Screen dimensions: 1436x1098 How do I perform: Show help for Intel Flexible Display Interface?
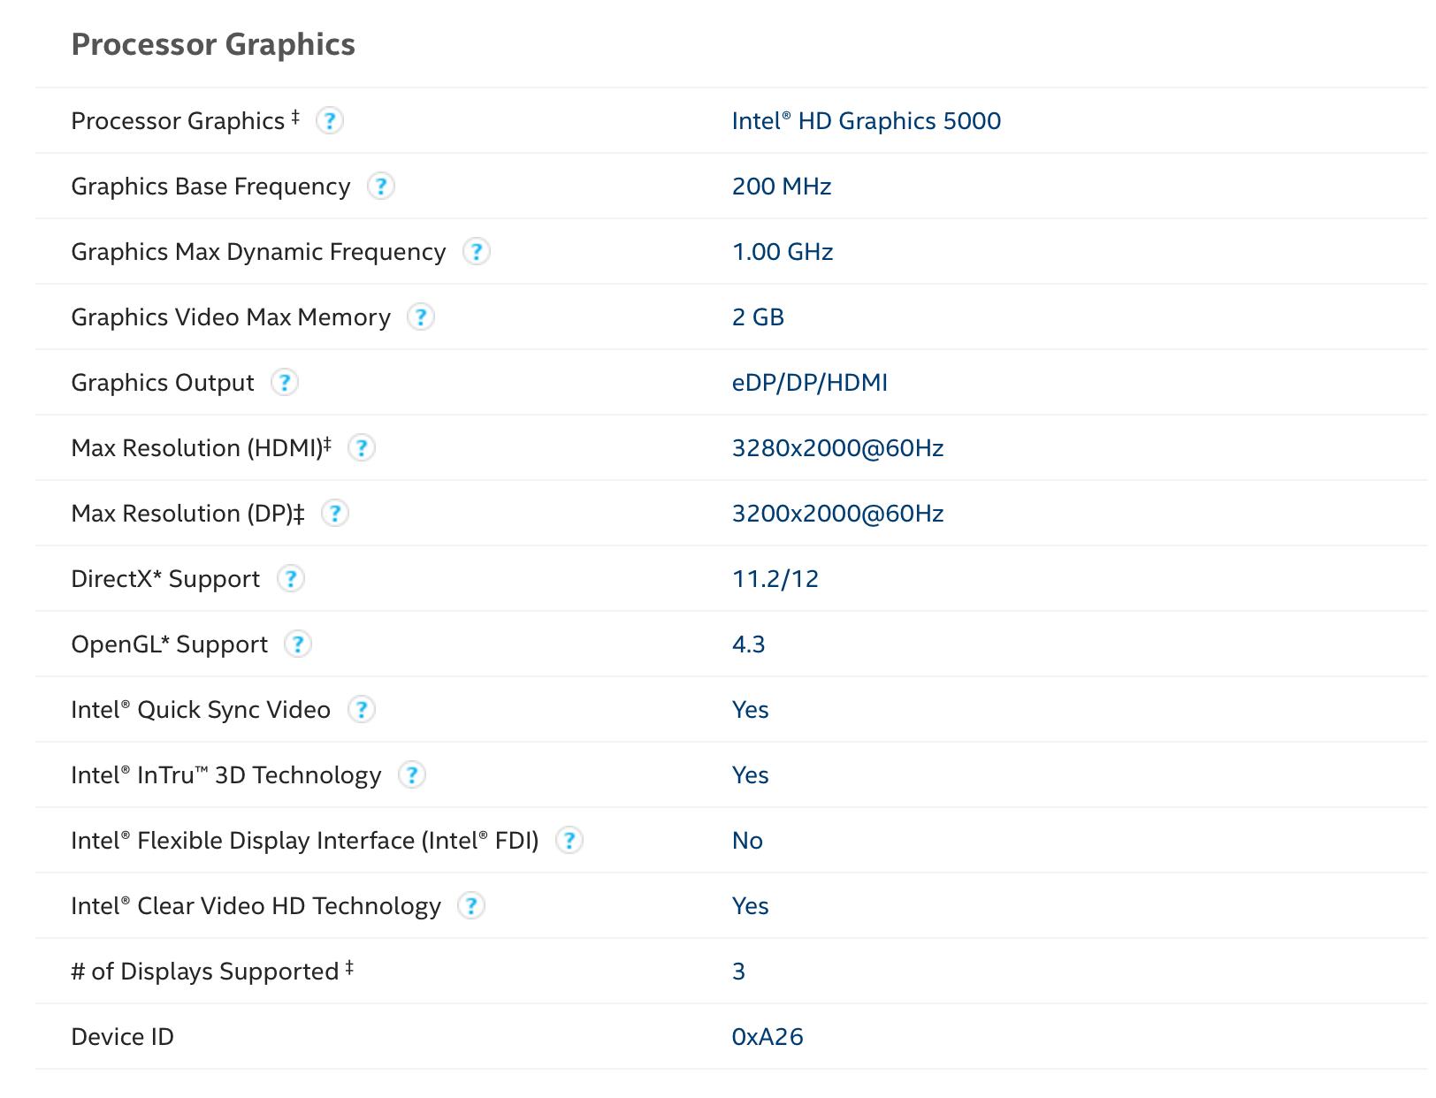pyautogui.click(x=569, y=841)
